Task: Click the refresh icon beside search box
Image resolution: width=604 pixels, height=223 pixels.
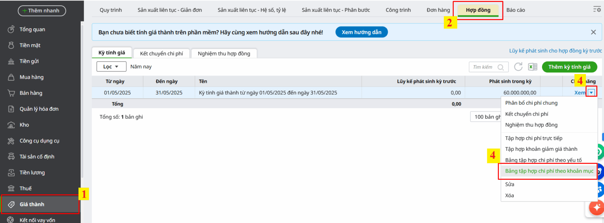Action: click(518, 67)
